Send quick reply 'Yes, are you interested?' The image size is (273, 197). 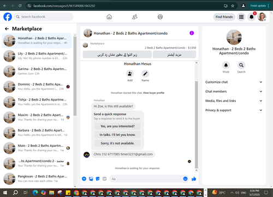point(117,126)
